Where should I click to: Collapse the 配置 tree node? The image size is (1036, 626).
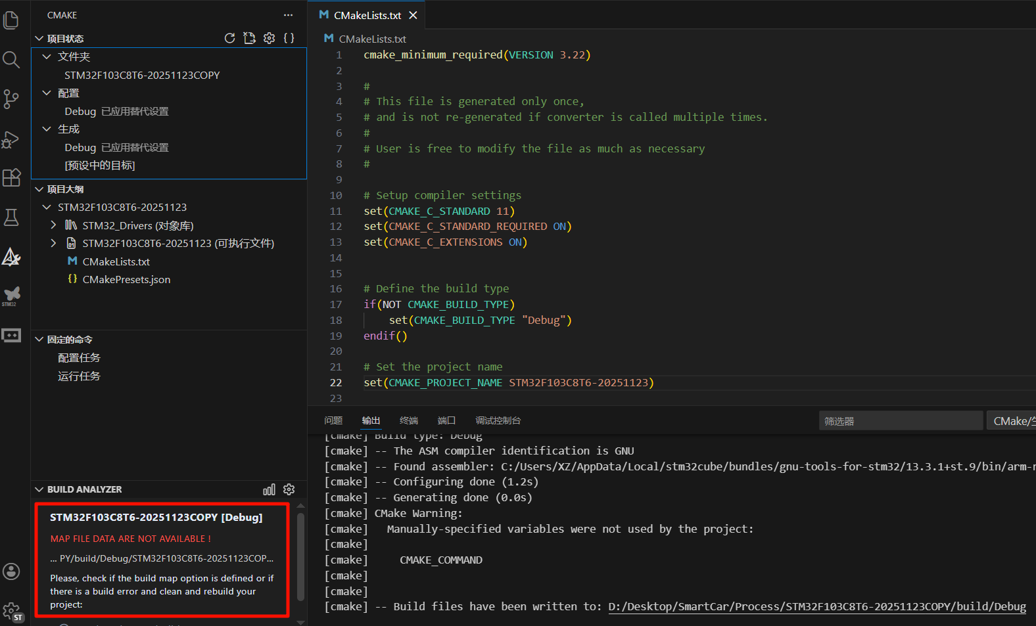click(47, 93)
